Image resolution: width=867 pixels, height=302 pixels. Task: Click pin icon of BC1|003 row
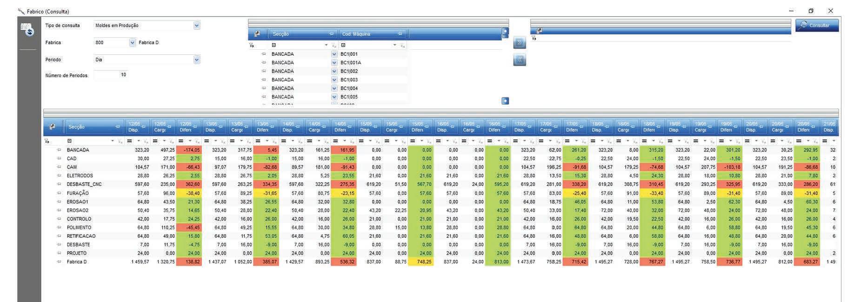[264, 79]
